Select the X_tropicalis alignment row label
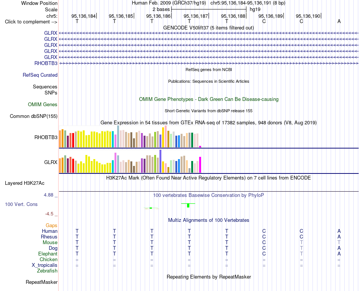Screen dimensions: 359x291 coord(45,265)
